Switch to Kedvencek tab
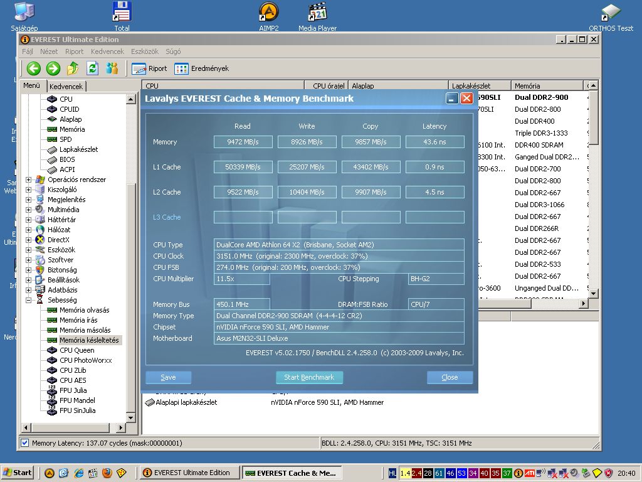The image size is (642, 482). click(66, 86)
